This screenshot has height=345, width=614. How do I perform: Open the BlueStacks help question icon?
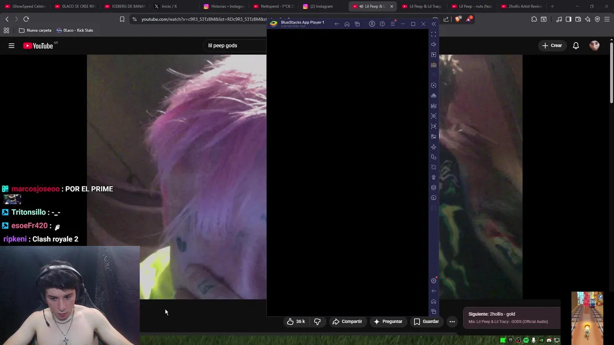(382, 24)
